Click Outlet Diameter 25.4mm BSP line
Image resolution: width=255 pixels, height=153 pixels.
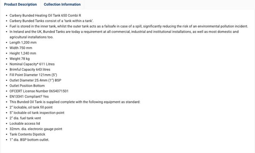click(35, 80)
